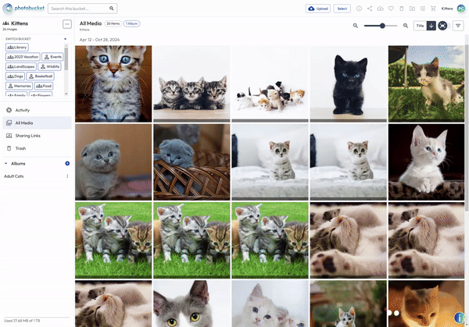Open the blue-eyed tabby kitten close-up photo

113,84
